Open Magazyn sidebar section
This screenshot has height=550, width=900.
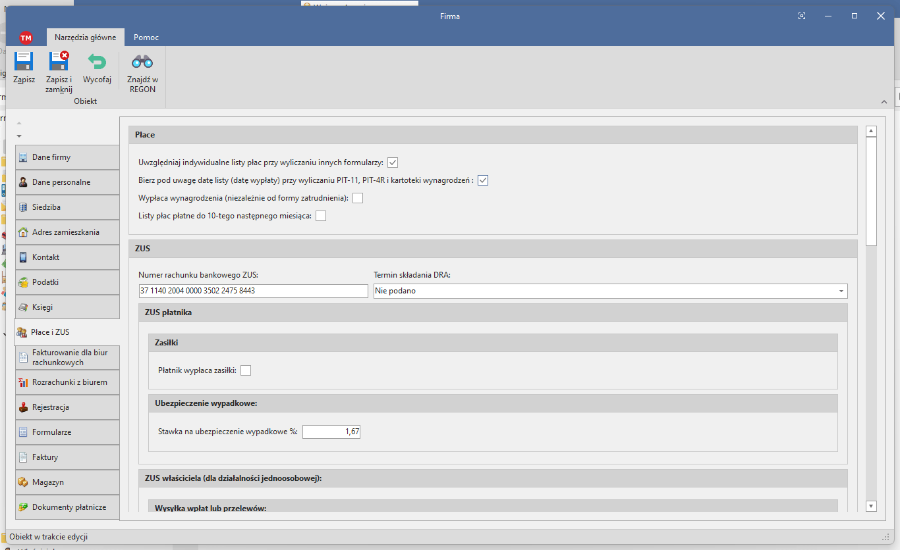(x=67, y=482)
